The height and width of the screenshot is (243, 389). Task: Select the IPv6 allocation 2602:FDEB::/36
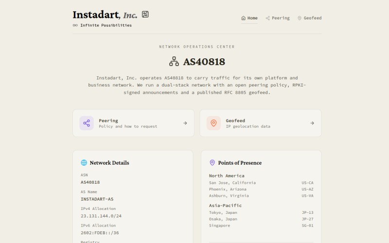click(100, 233)
